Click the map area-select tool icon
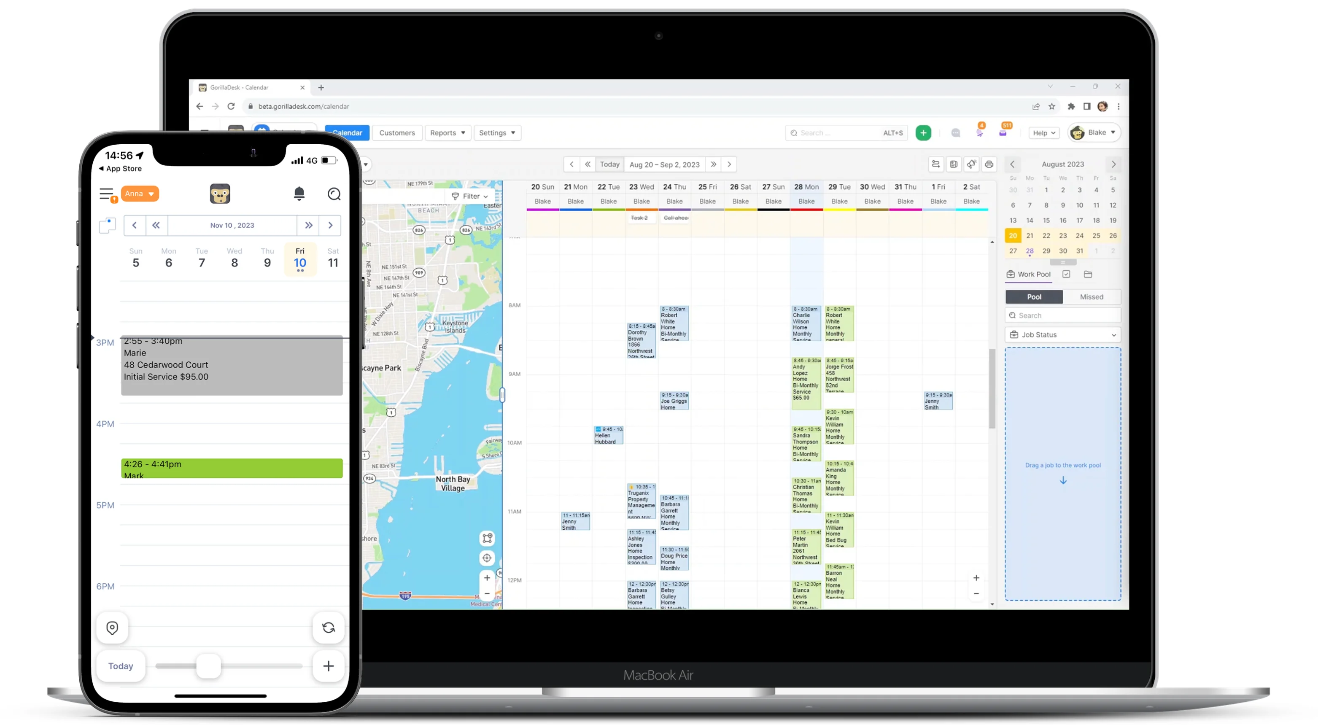The width and height of the screenshot is (1318, 725). click(x=487, y=538)
